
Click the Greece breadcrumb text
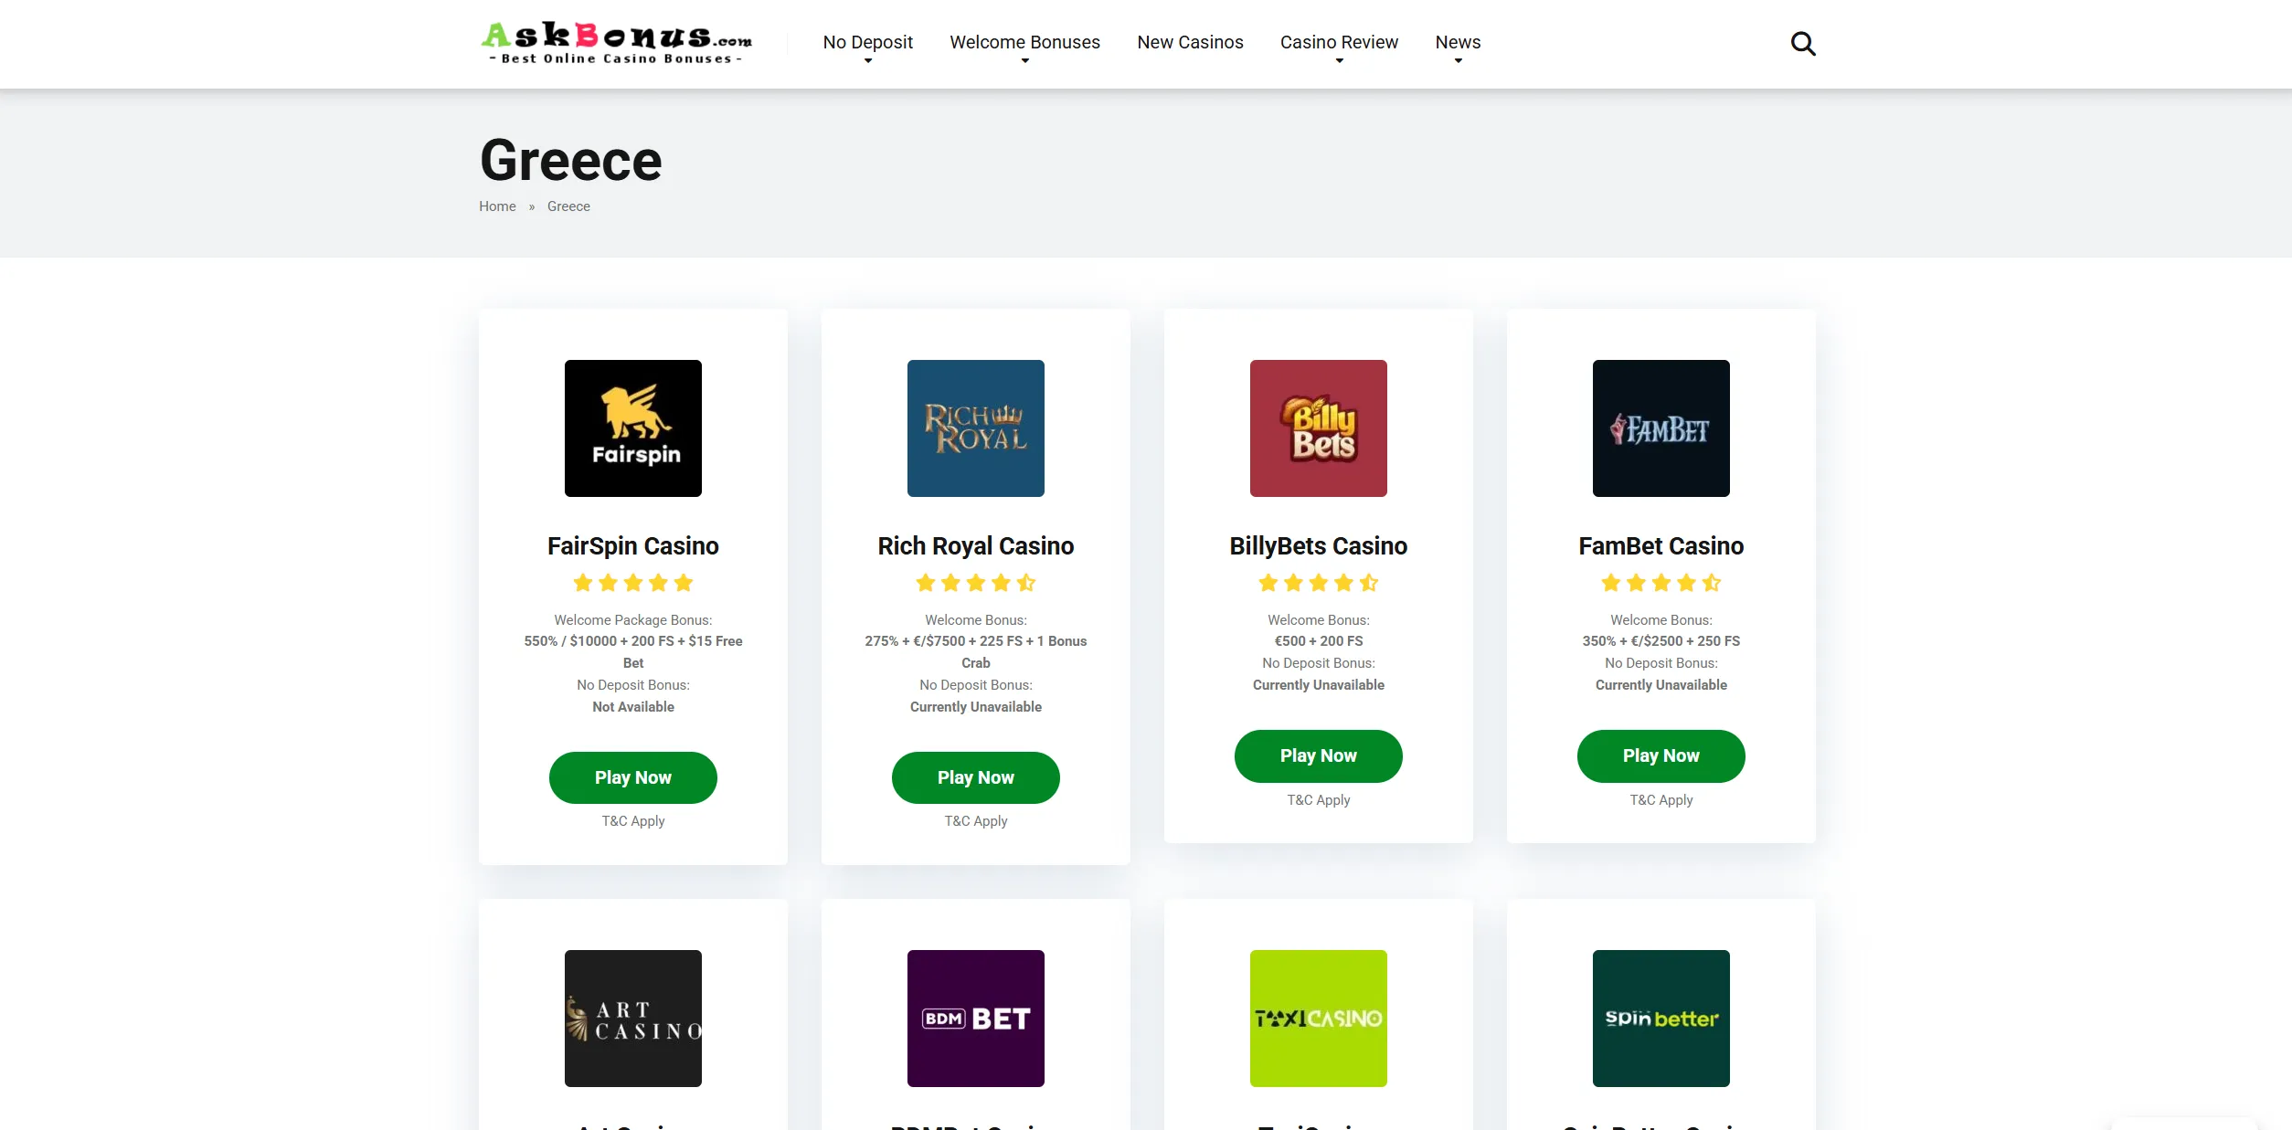point(568,206)
